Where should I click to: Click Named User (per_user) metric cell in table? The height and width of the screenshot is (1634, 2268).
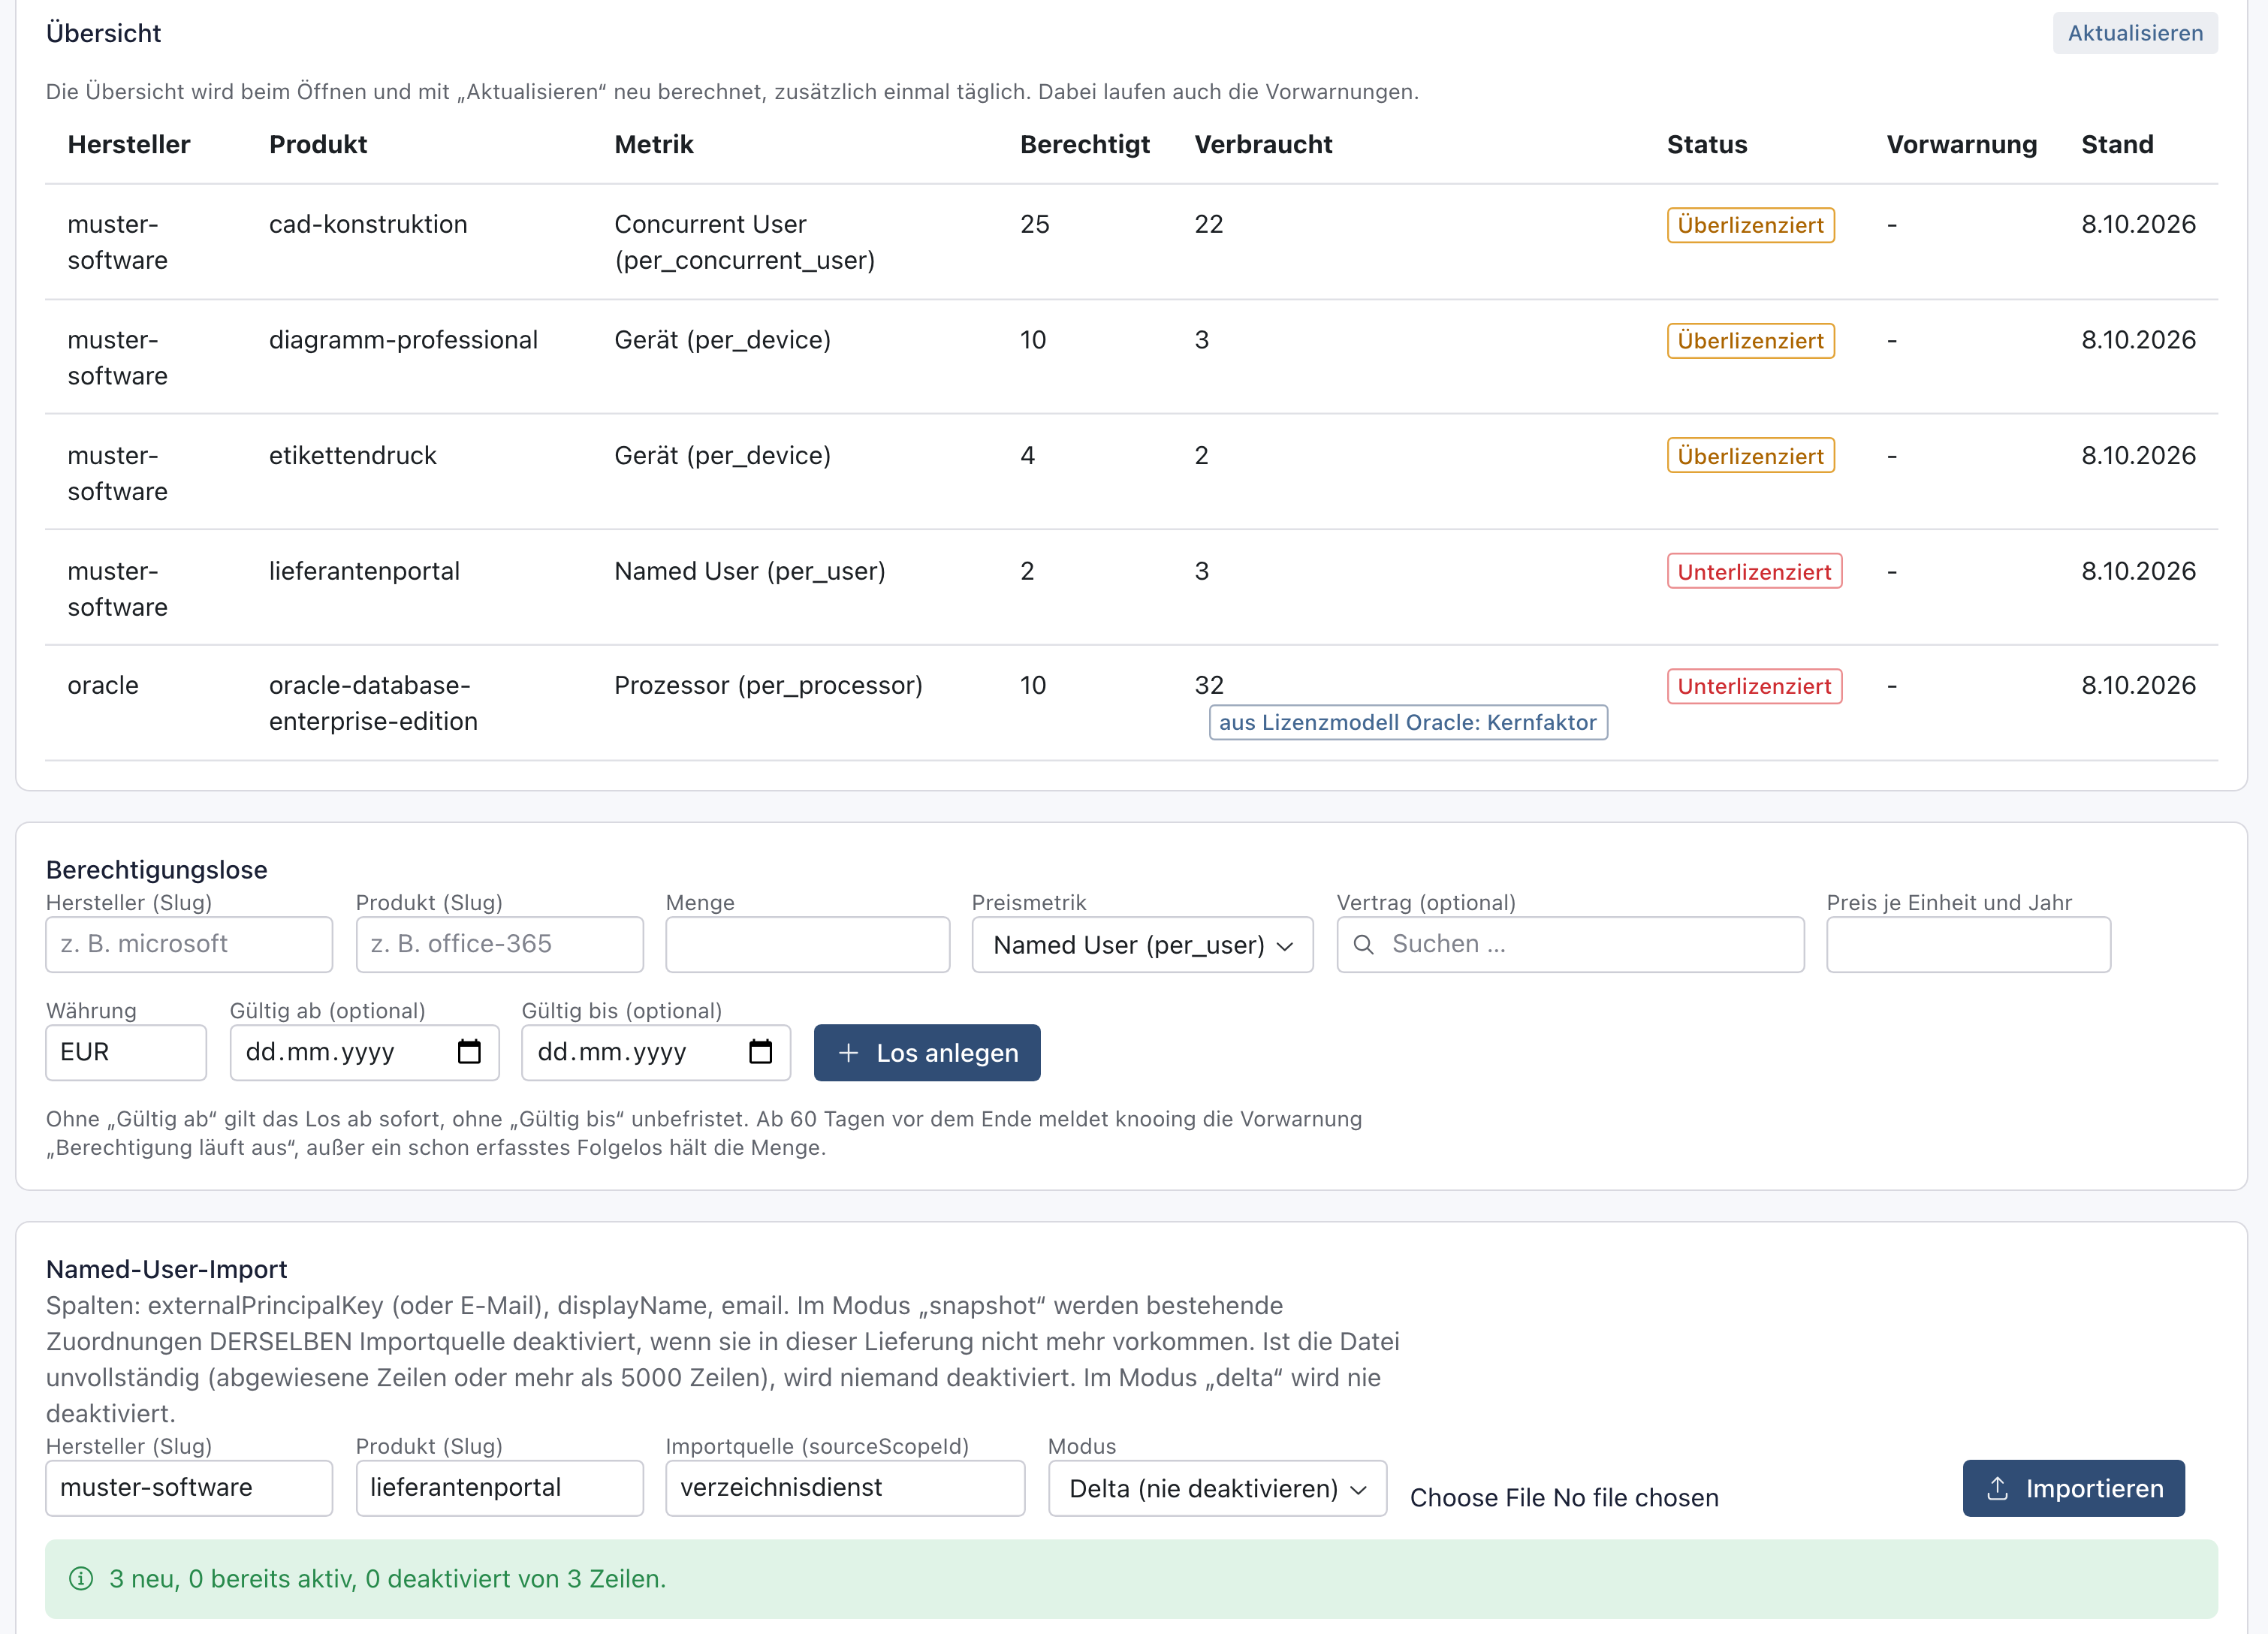pos(750,571)
